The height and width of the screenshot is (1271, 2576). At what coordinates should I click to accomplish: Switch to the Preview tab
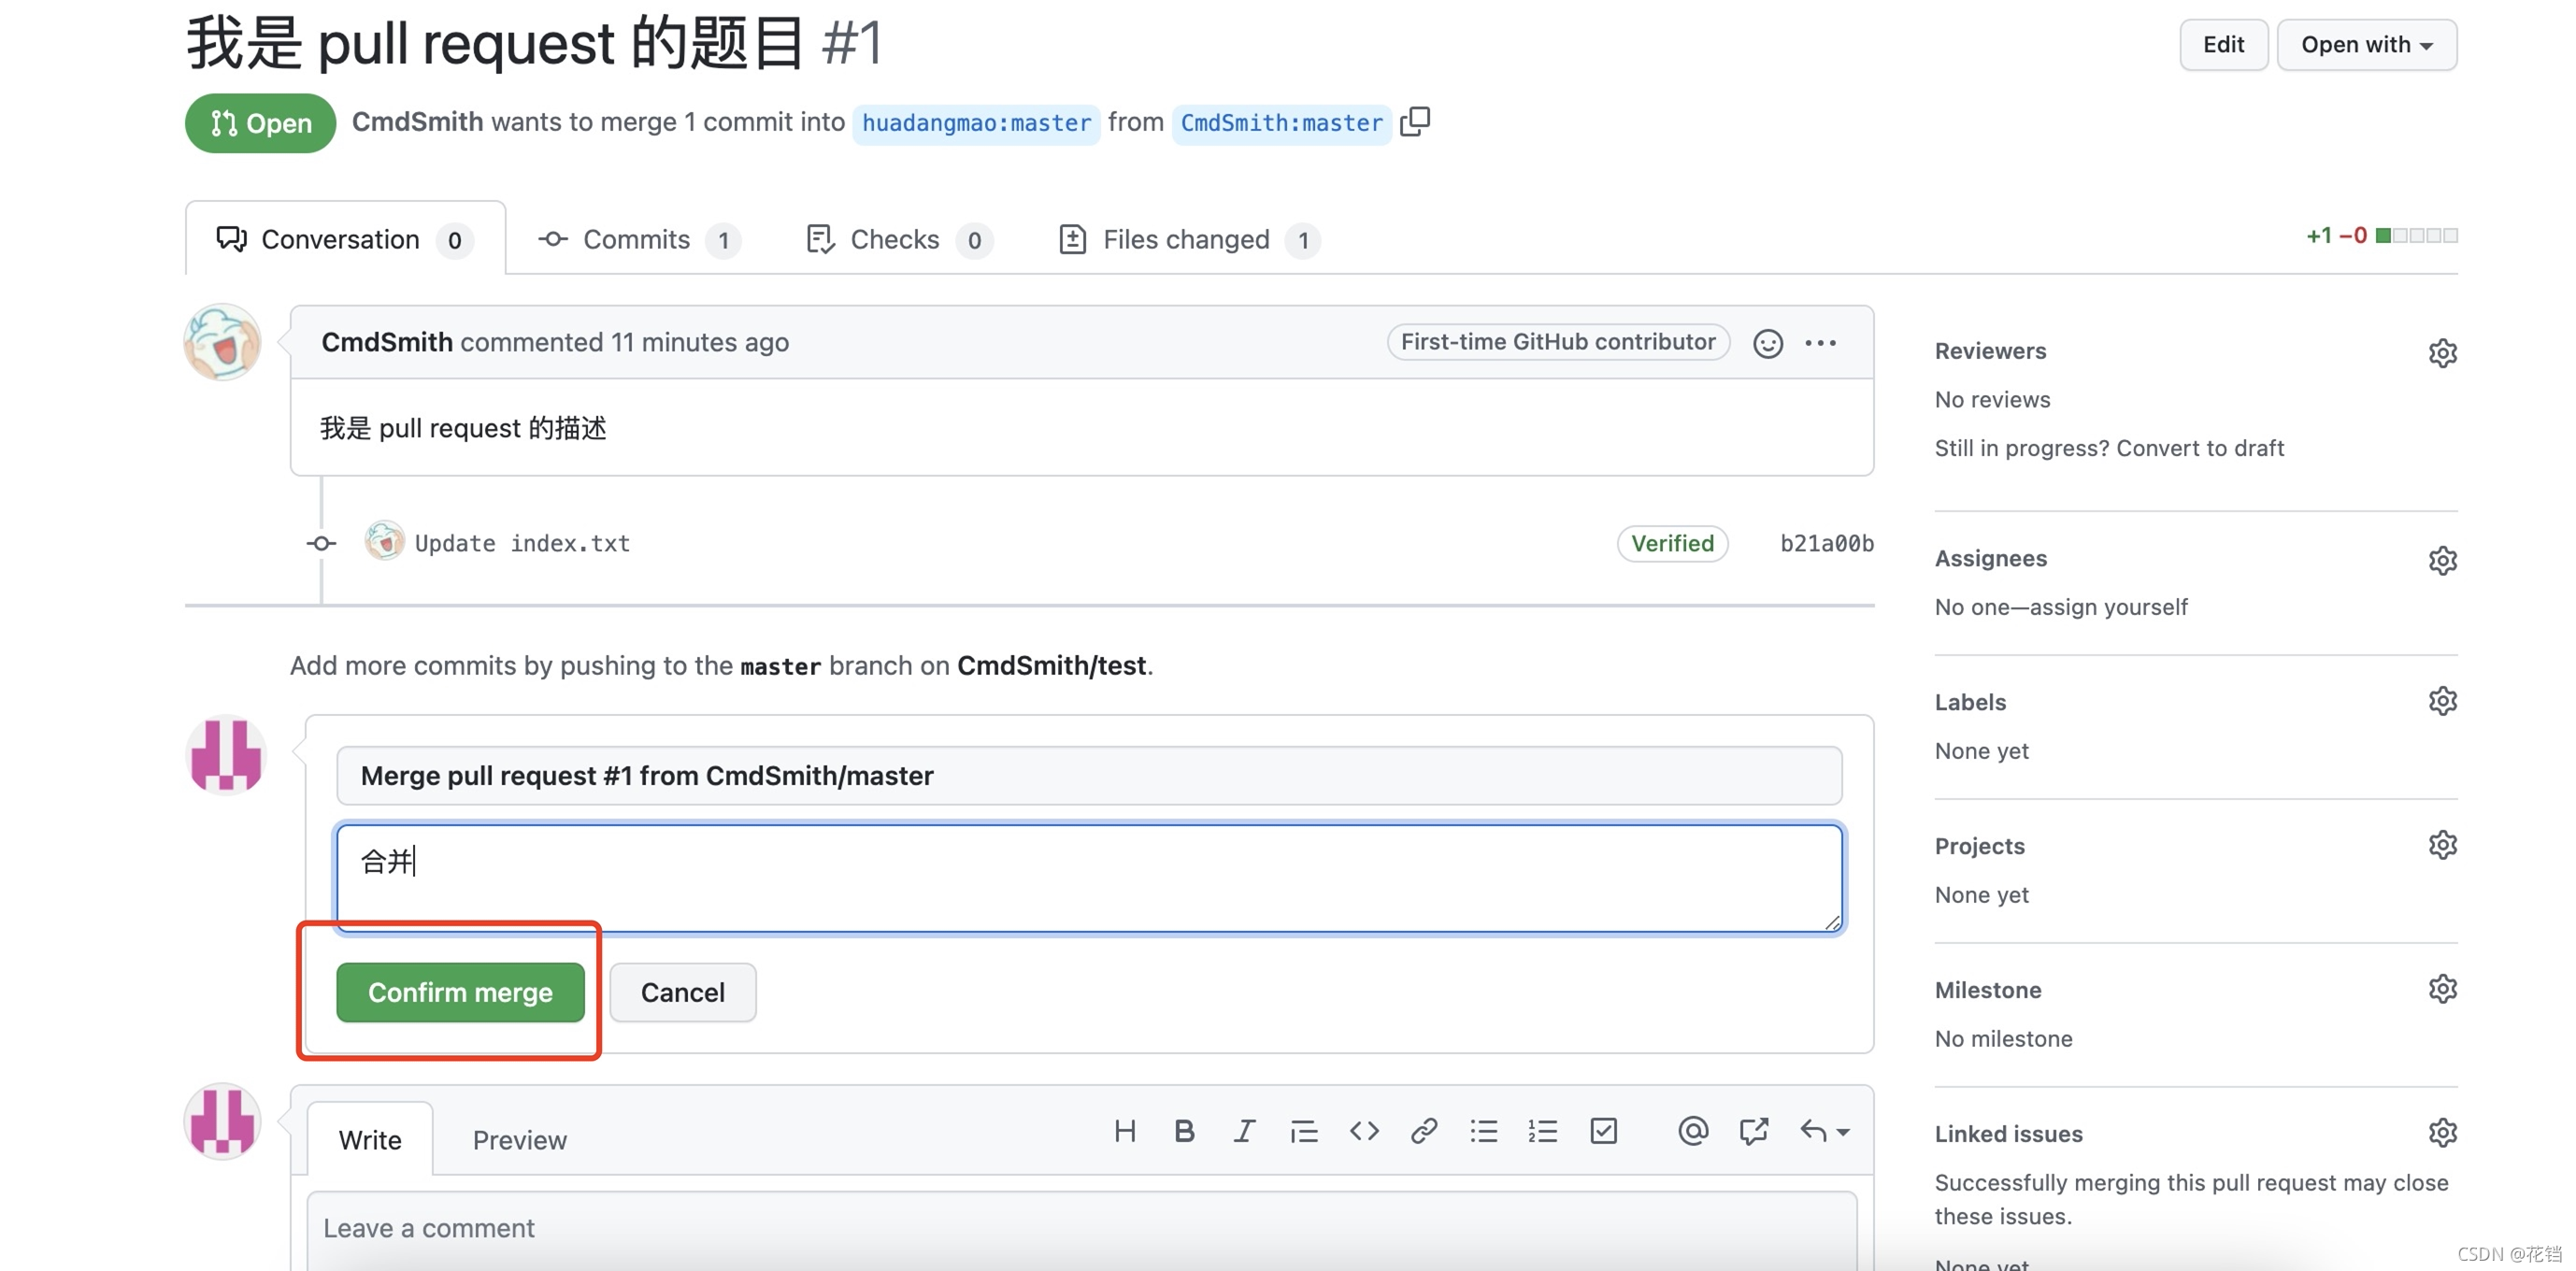click(519, 1139)
